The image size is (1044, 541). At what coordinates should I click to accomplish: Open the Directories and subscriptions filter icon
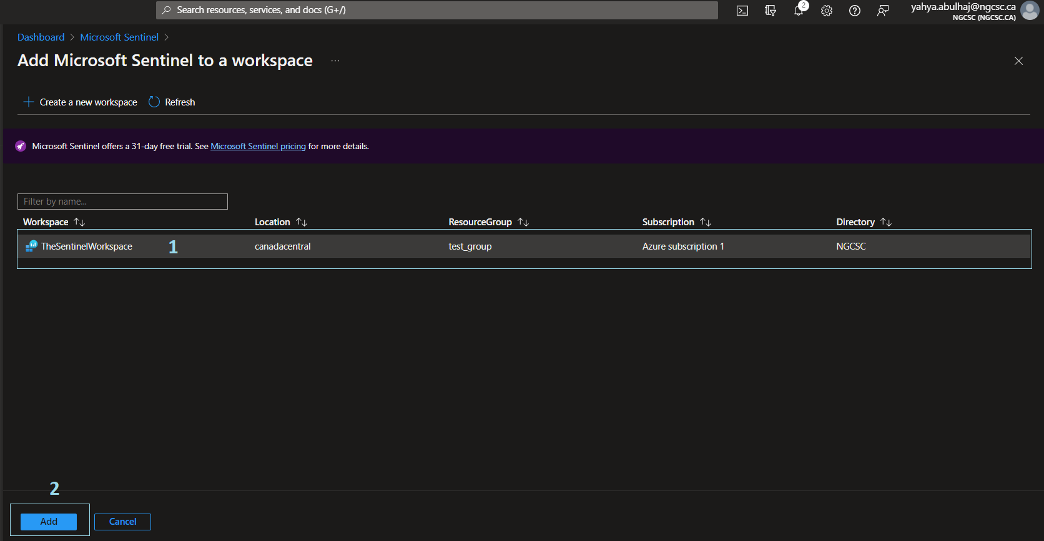pyautogui.click(x=771, y=11)
